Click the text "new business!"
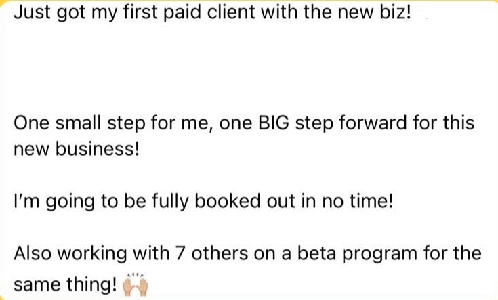This screenshot has height=300, width=498. click(x=77, y=149)
